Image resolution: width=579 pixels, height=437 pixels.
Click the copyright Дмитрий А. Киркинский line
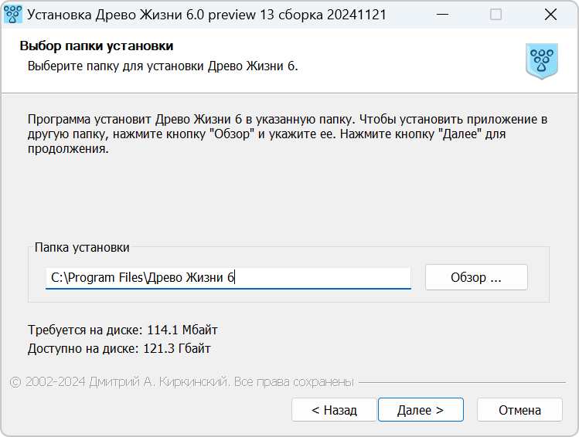pyautogui.click(x=182, y=382)
